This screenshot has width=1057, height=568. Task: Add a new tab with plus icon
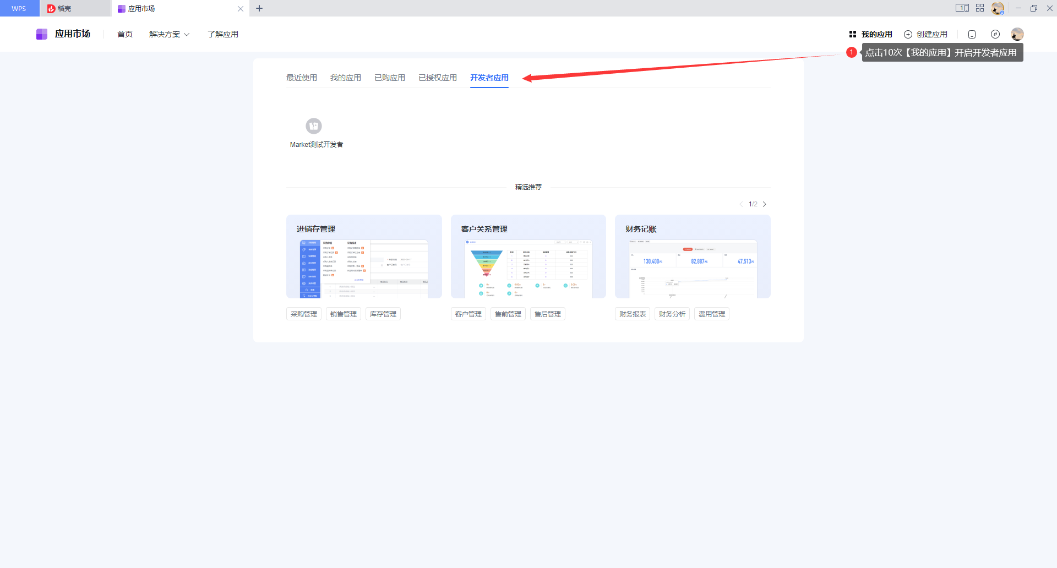(259, 8)
